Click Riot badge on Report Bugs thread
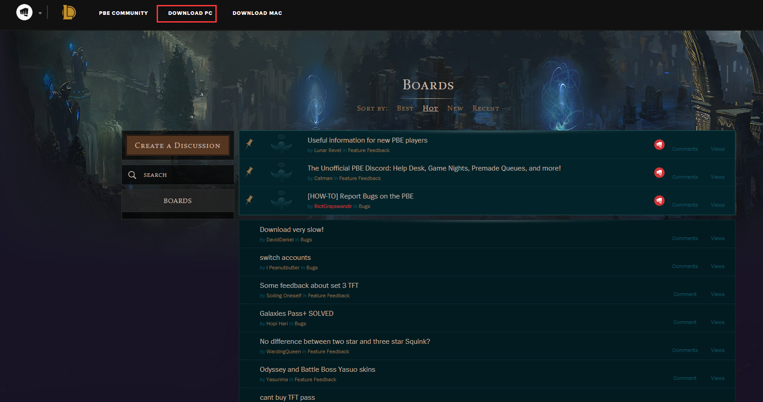763x402 pixels. [x=659, y=200]
